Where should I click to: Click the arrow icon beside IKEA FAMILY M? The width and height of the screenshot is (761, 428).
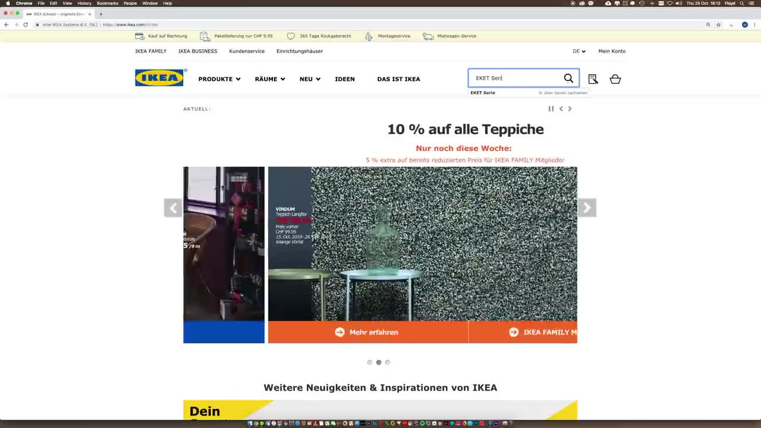[514, 332]
